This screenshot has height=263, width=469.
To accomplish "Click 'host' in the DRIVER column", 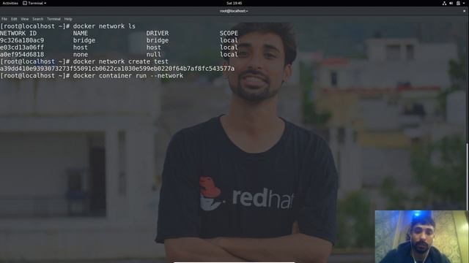I will (x=154, y=47).
